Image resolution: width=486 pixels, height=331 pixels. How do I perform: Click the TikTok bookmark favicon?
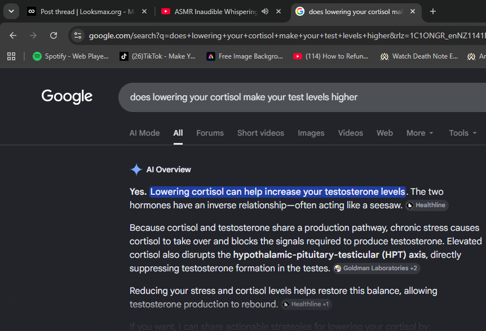[124, 56]
